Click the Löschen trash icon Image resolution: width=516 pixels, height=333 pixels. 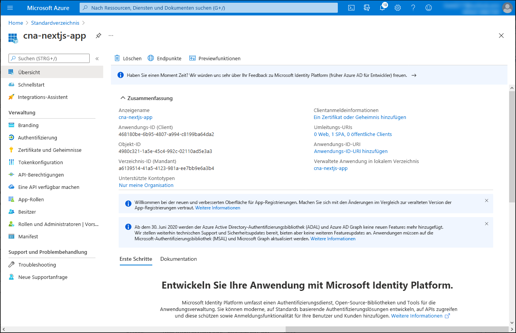pos(117,58)
